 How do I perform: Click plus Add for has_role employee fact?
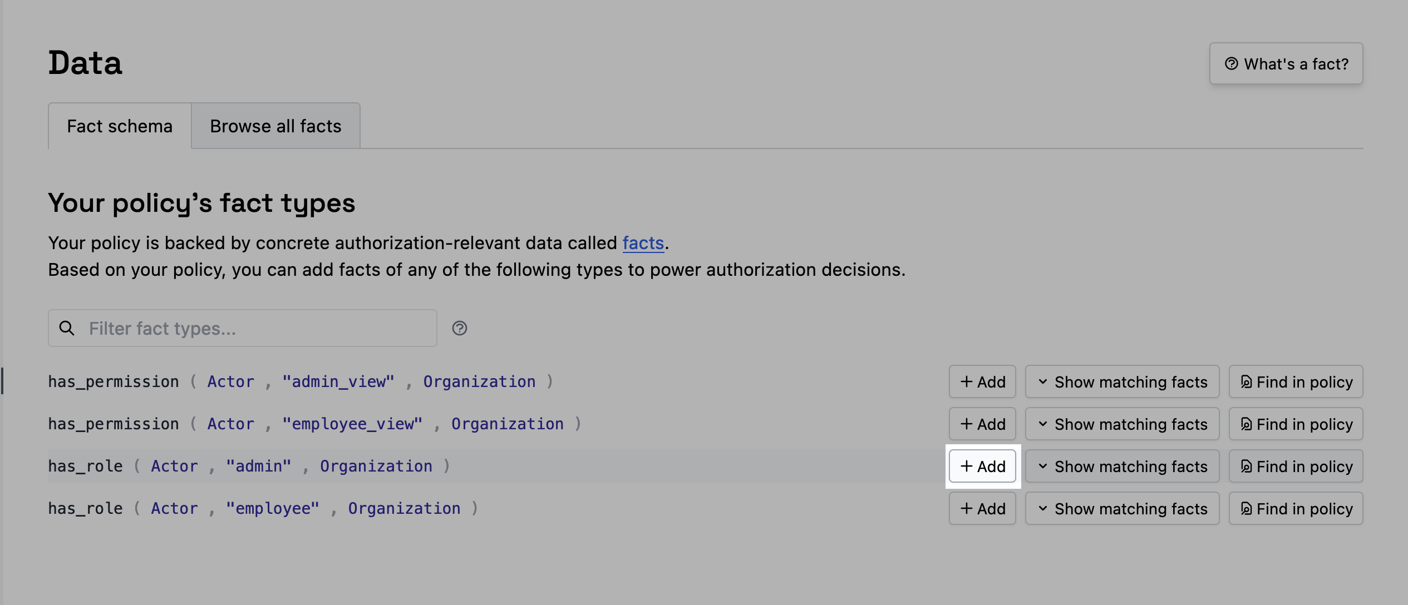(x=982, y=508)
